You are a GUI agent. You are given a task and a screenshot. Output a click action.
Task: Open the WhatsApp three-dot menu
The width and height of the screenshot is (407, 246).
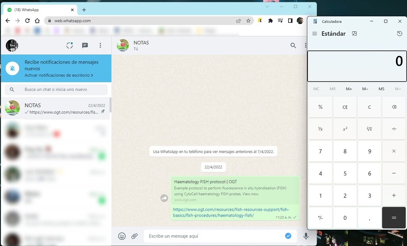tap(101, 45)
